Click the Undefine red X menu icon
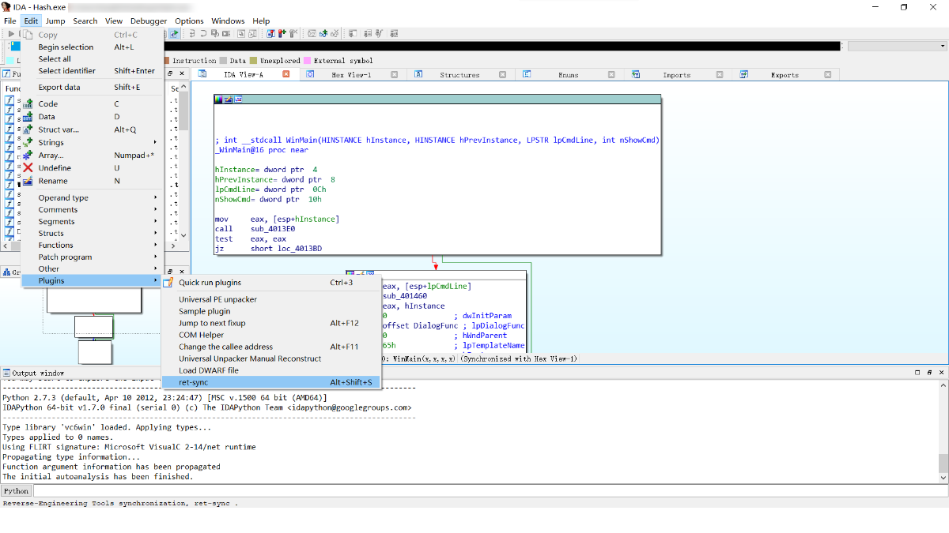The width and height of the screenshot is (949, 533). (x=28, y=168)
